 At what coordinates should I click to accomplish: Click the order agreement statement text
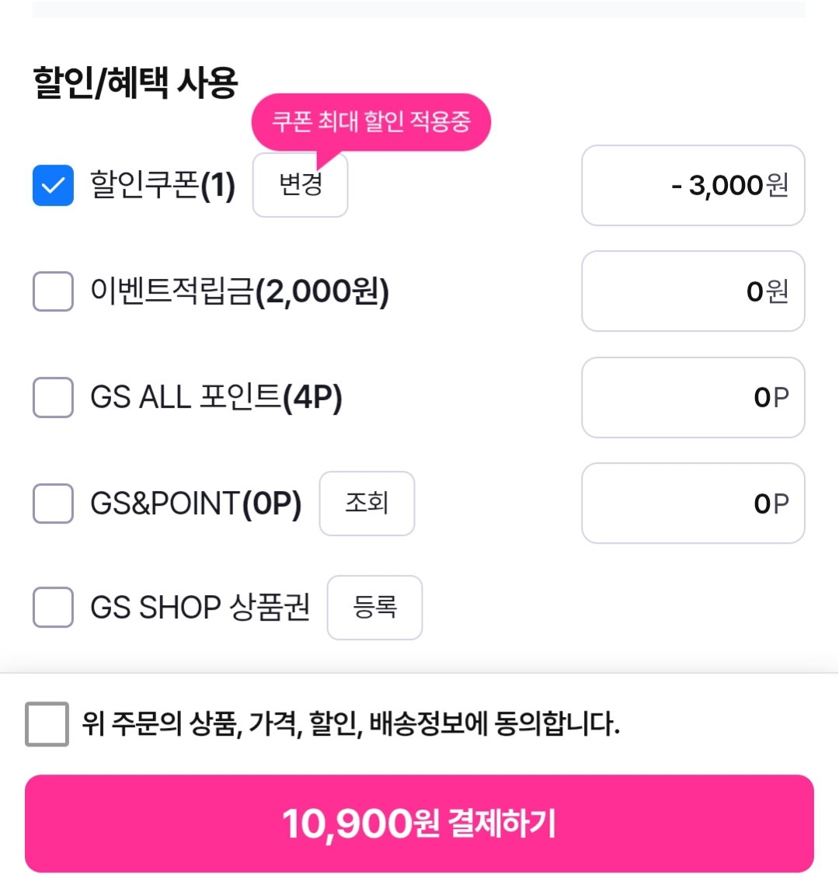[x=351, y=724]
